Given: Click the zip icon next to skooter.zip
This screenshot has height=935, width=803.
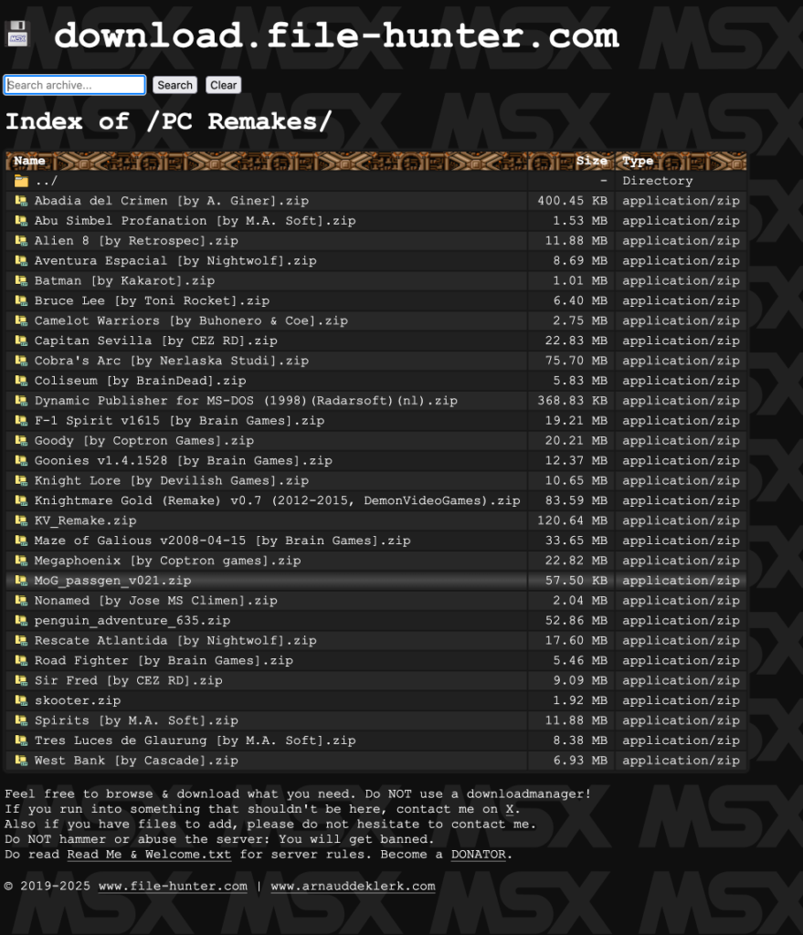Looking at the screenshot, I should pos(21,701).
